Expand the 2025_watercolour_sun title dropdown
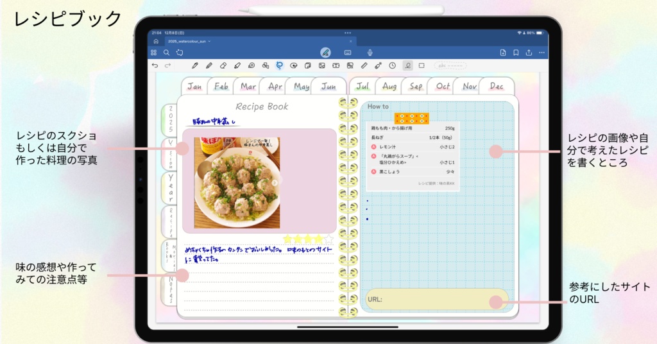The width and height of the screenshot is (657, 344). pyautogui.click(x=209, y=42)
